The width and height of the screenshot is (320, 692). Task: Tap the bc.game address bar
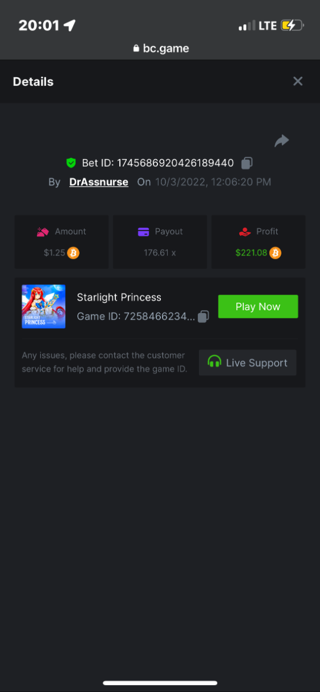tap(160, 49)
